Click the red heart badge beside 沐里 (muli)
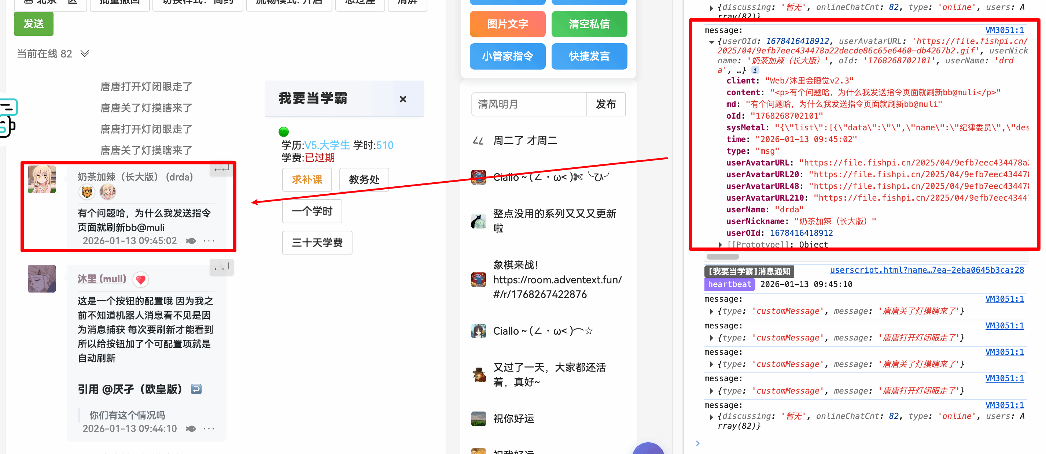Image resolution: width=1046 pixels, height=454 pixels. 140,280
